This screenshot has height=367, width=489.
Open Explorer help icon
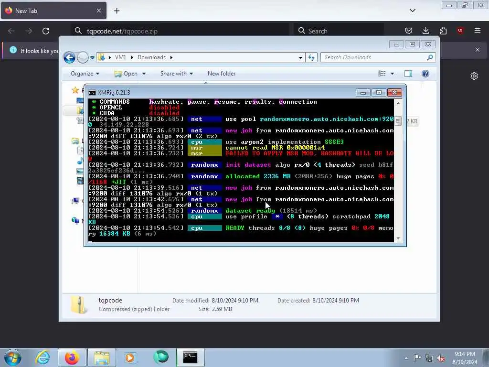[425, 74]
